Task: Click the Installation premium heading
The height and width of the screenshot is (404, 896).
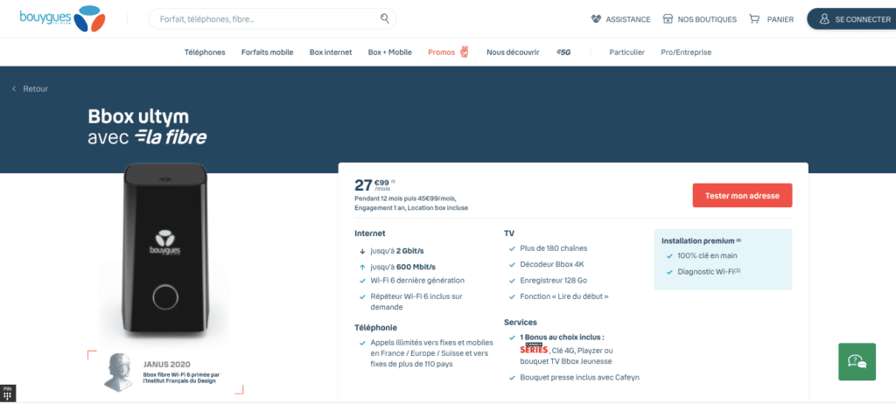Action: [701, 240]
